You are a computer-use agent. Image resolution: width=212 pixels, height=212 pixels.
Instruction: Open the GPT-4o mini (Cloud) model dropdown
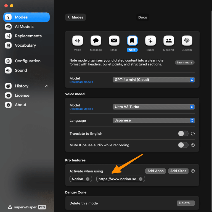(x=153, y=80)
